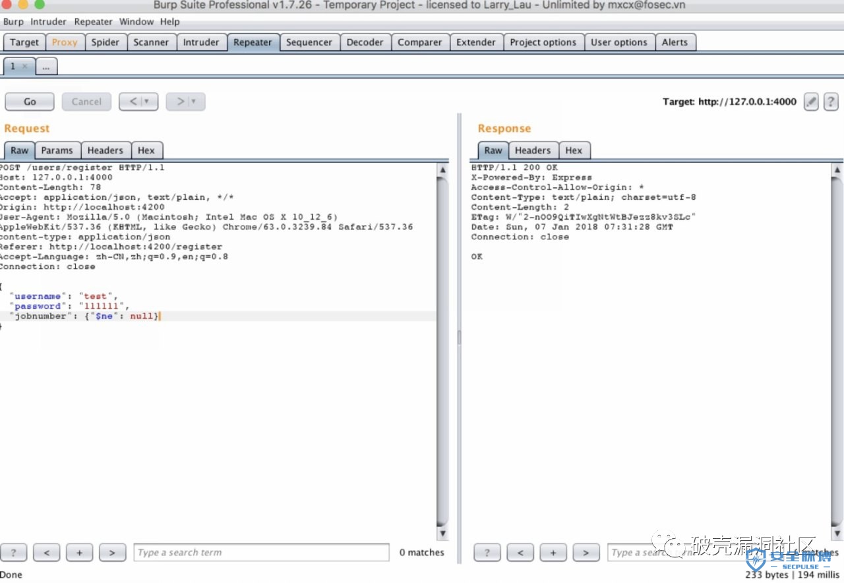Select Repeater request tab 1
This screenshot has width=844, height=583.
13,66
